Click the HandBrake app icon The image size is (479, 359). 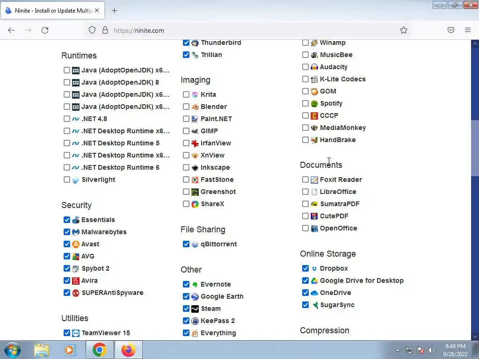[314, 140]
